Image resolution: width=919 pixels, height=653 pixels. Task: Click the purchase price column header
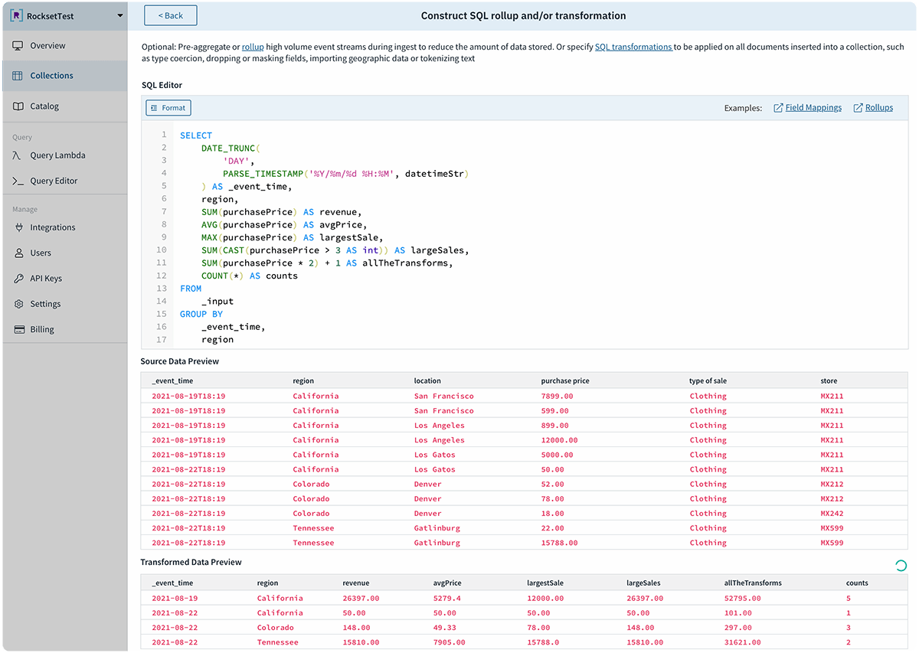tap(564, 380)
